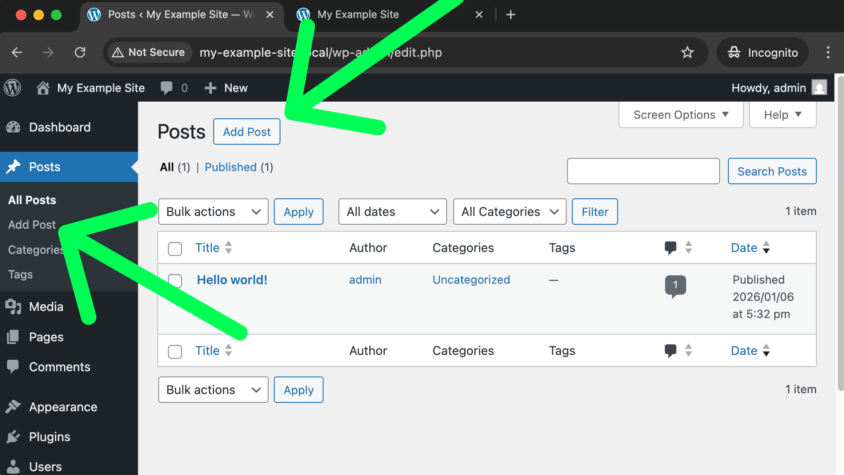Reload the page with refresh icon
The height and width of the screenshot is (475, 844).
[80, 52]
